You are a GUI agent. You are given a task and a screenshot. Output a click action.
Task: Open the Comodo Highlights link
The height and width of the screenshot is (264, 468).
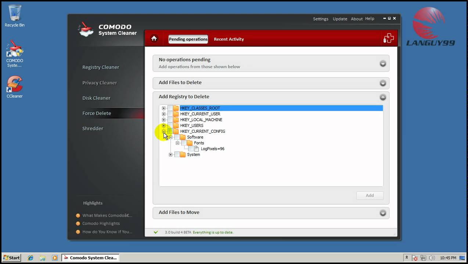click(101, 223)
